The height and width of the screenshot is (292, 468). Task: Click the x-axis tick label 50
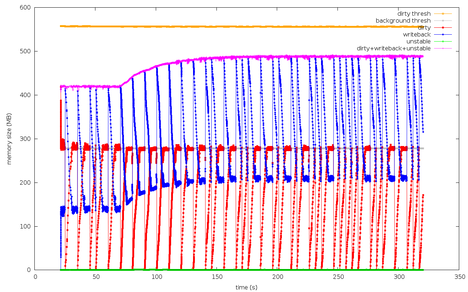[96, 277]
